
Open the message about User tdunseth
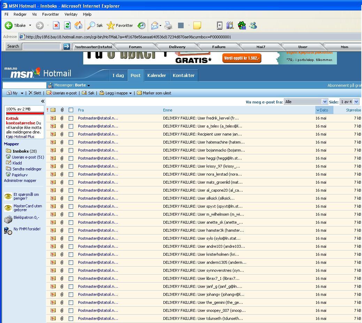[203, 318]
